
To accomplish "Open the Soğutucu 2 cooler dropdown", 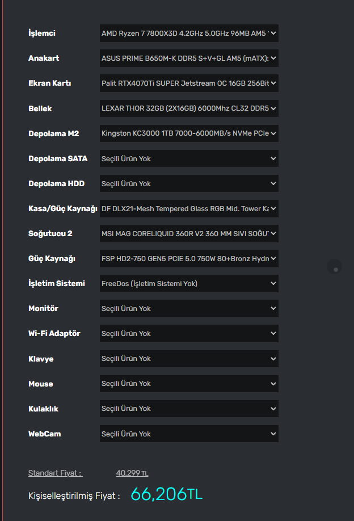I will 189,233.
